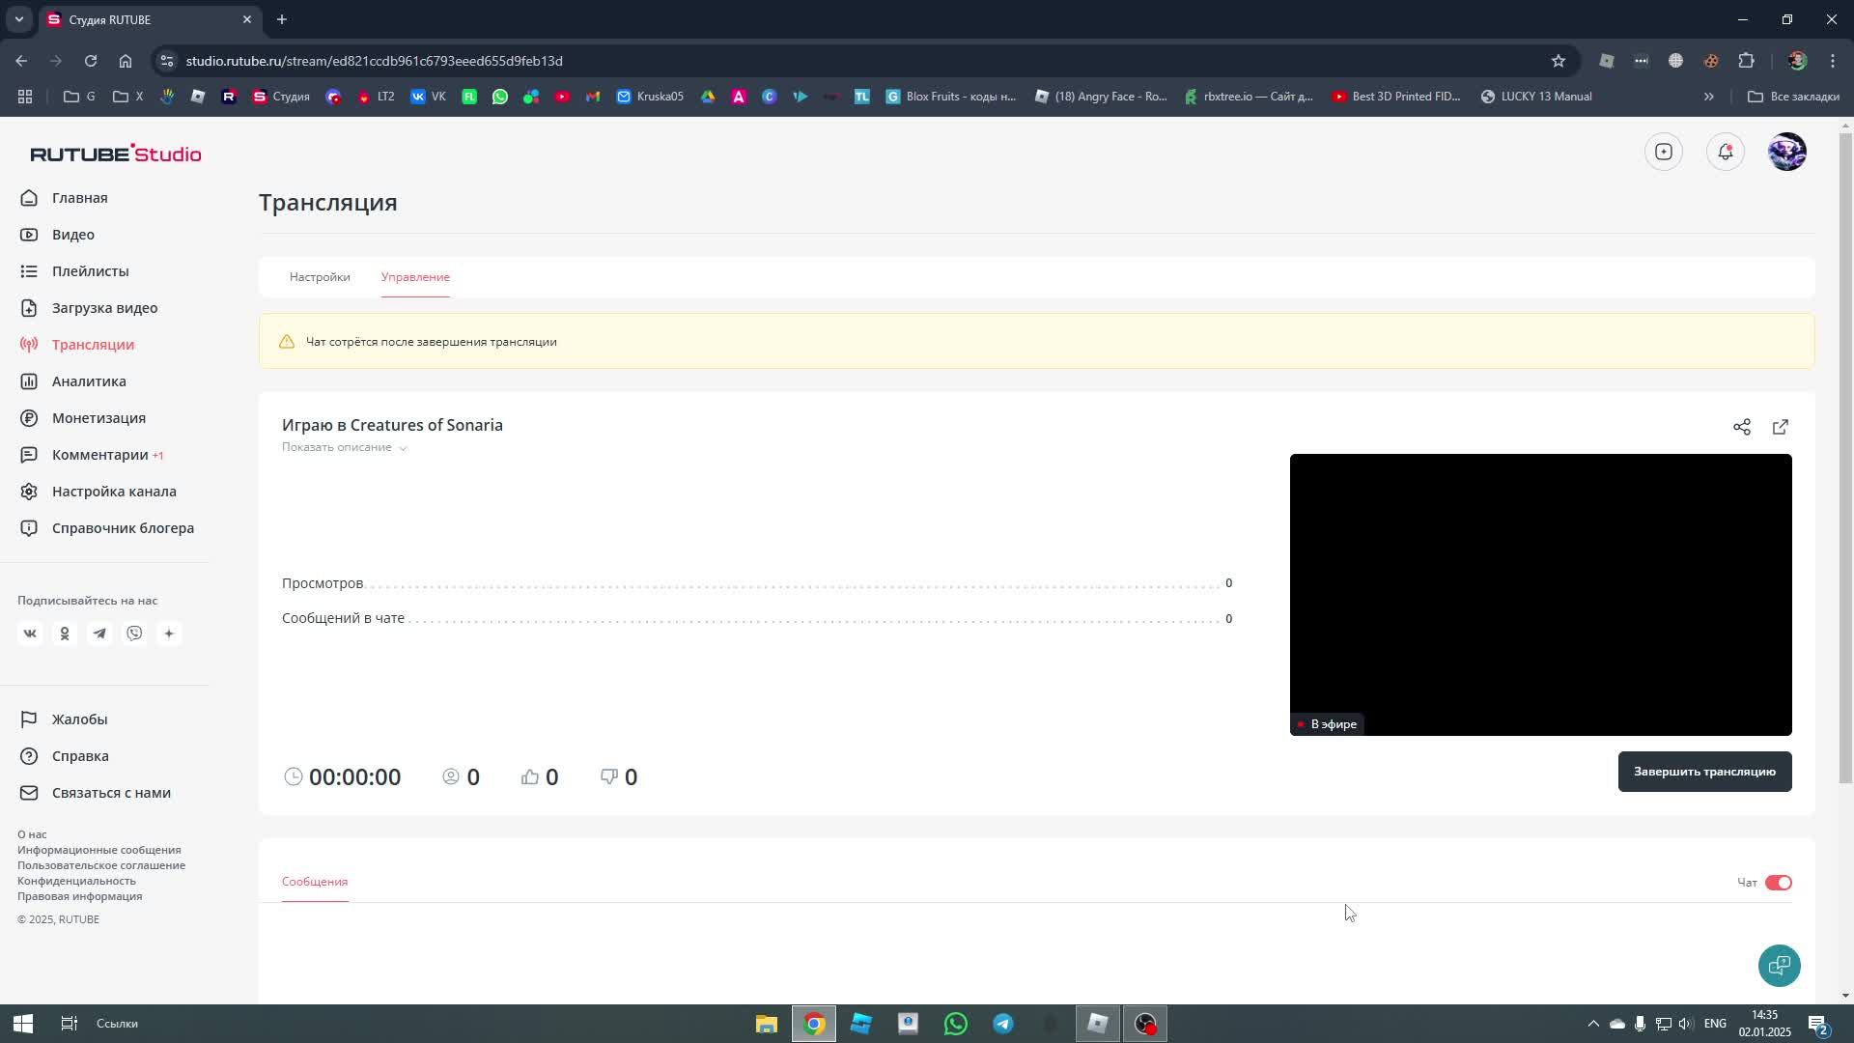Screen dimensions: 1854x1043
Task: Click the add video plus icon
Action: [1663, 152]
